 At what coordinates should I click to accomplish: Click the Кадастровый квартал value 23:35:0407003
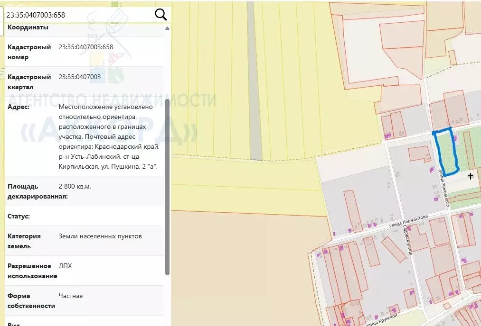pyautogui.click(x=79, y=77)
